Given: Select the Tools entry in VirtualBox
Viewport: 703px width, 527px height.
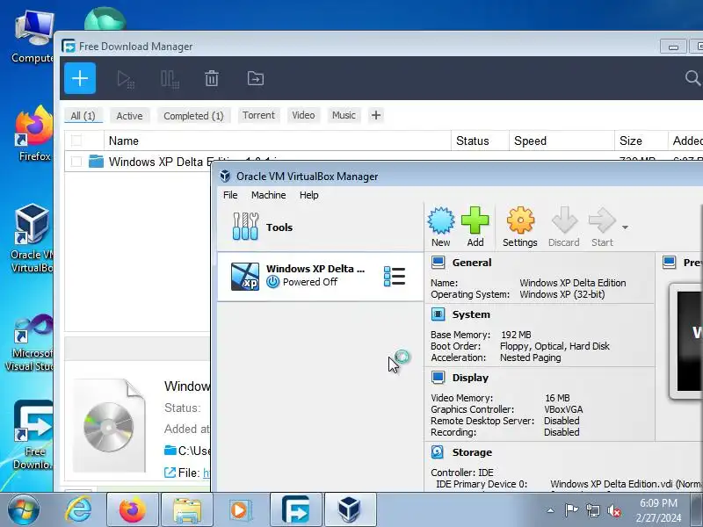Looking at the screenshot, I should coord(321,227).
